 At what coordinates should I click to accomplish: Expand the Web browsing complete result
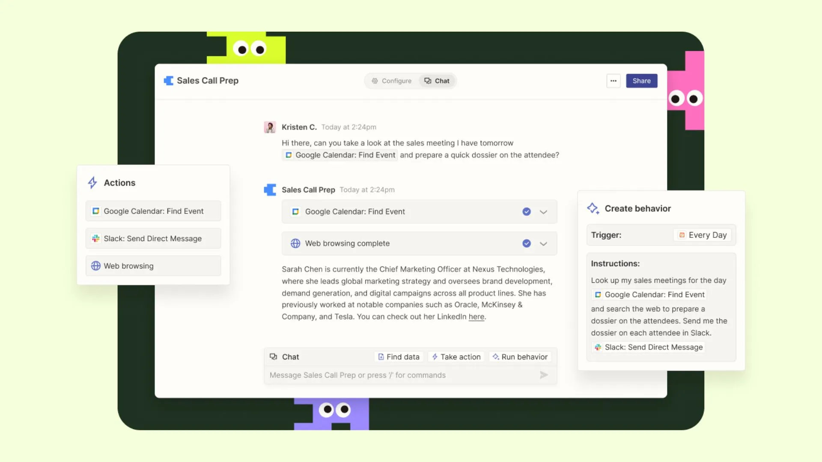click(543, 243)
